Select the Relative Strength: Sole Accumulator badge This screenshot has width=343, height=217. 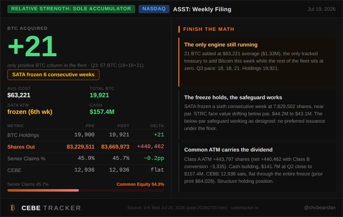tap(71, 9)
